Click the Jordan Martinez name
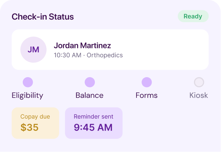 tap(82, 46)
